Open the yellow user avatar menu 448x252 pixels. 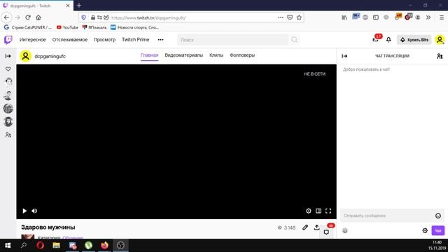[x=440, y=40]
